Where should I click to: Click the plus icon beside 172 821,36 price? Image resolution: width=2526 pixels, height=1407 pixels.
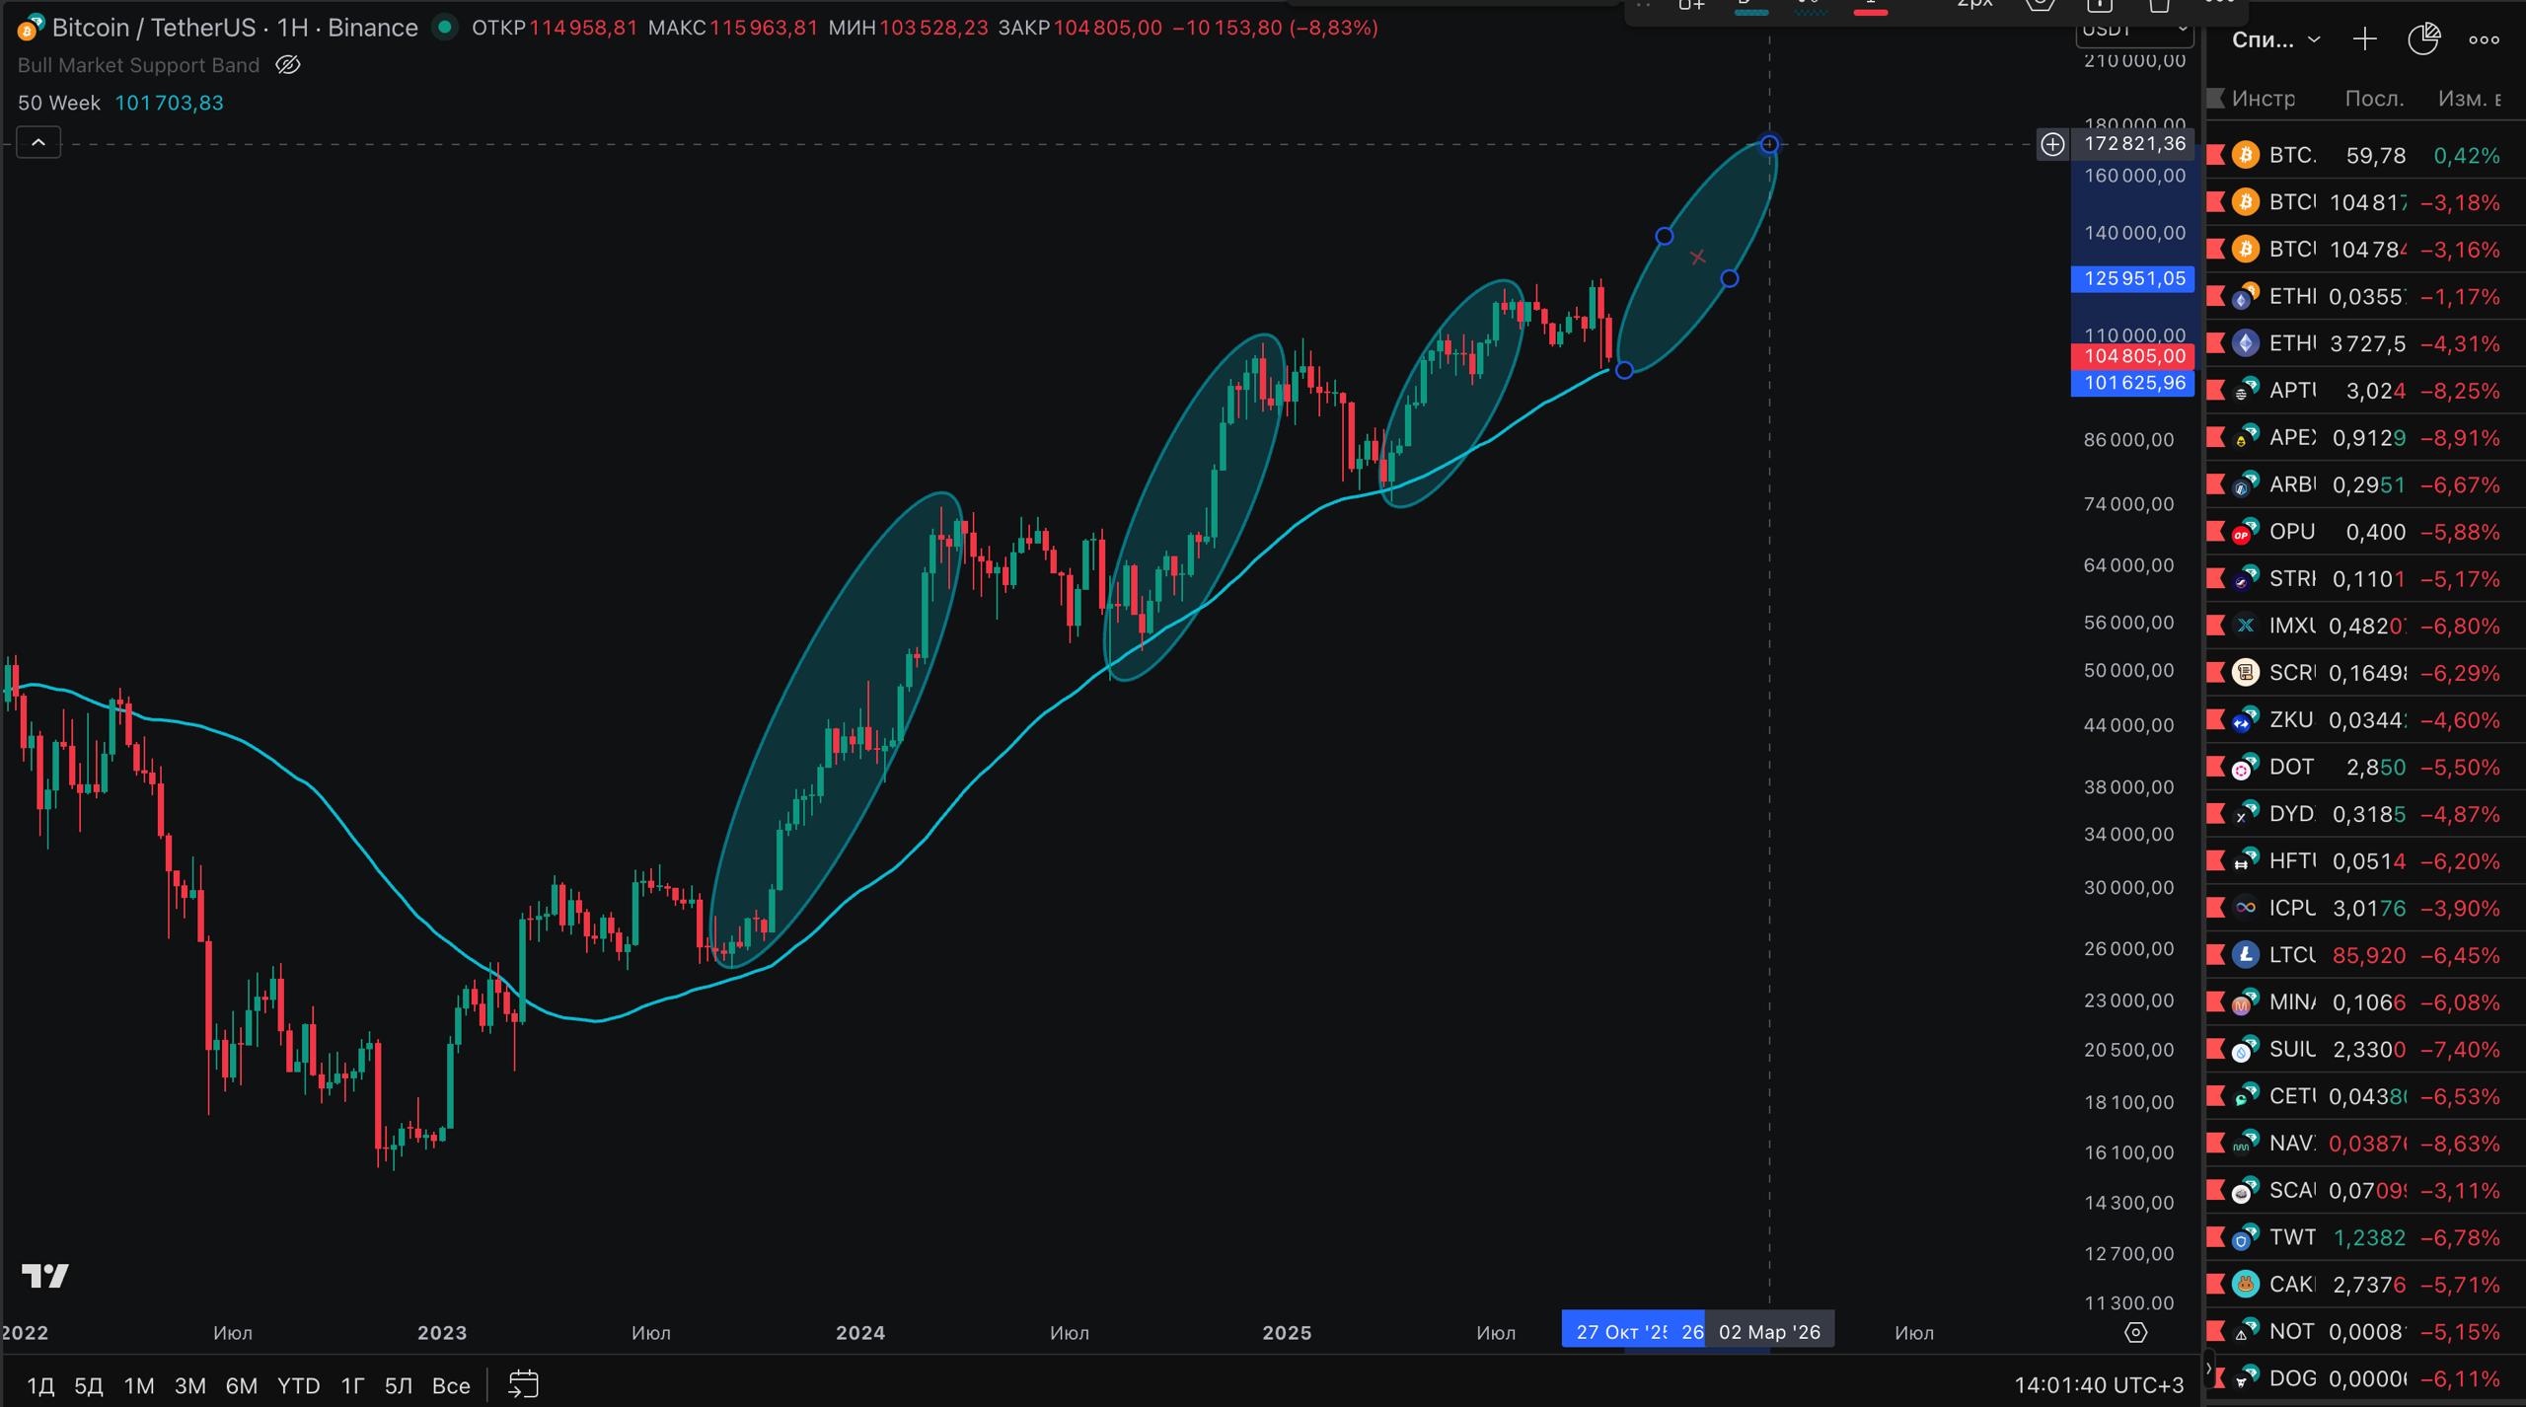[2052, 144]
